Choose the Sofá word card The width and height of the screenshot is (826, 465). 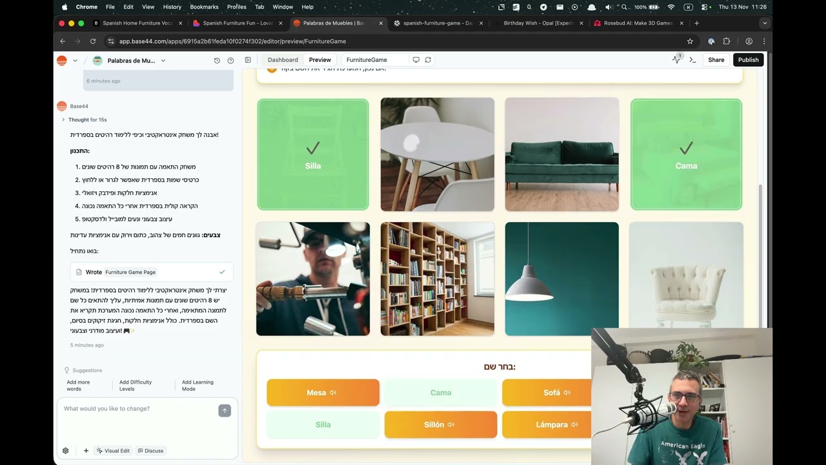coord(547,393)
